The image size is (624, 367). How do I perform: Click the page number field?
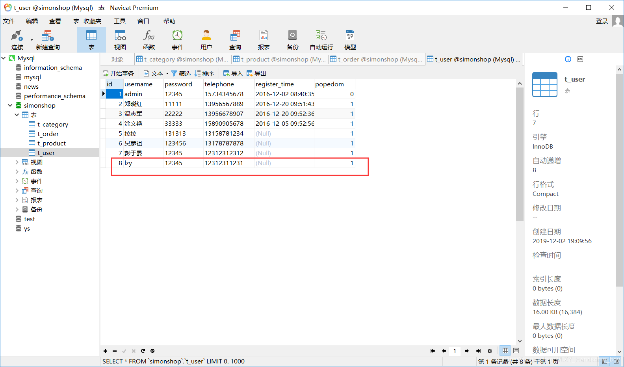point(455,351)
